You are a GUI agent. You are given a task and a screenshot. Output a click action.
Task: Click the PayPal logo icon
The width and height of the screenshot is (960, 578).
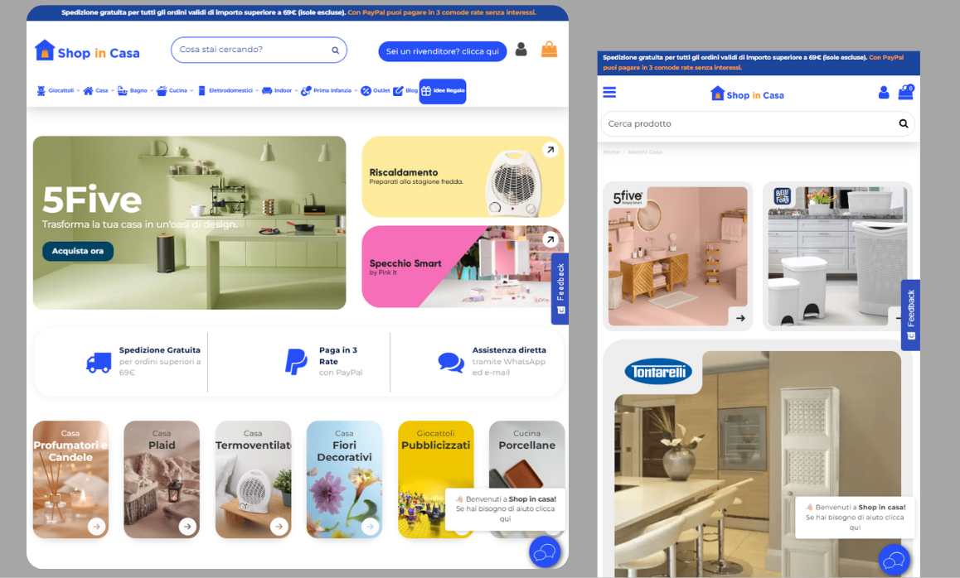coord(296,362)
